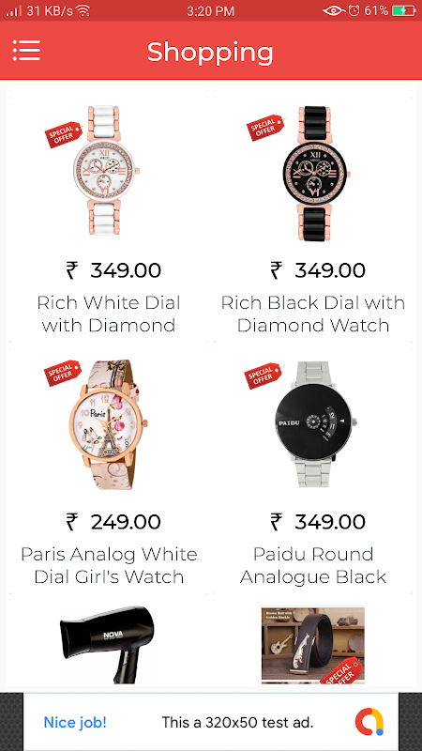Select Paris Analog White Dial Girl's Watch title

pos(109,565)
